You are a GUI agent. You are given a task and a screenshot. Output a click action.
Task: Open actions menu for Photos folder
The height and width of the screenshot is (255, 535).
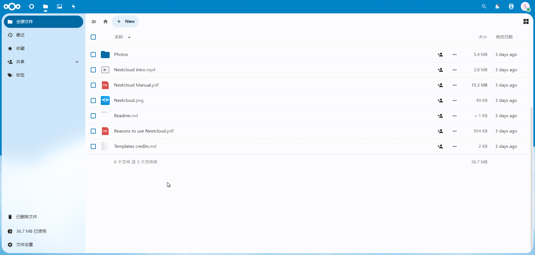coord(455,55)
